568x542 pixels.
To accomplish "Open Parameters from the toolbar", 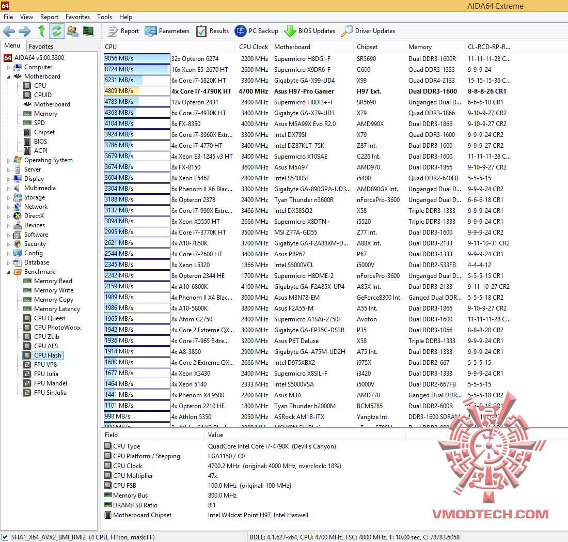I will coord(167,31).
